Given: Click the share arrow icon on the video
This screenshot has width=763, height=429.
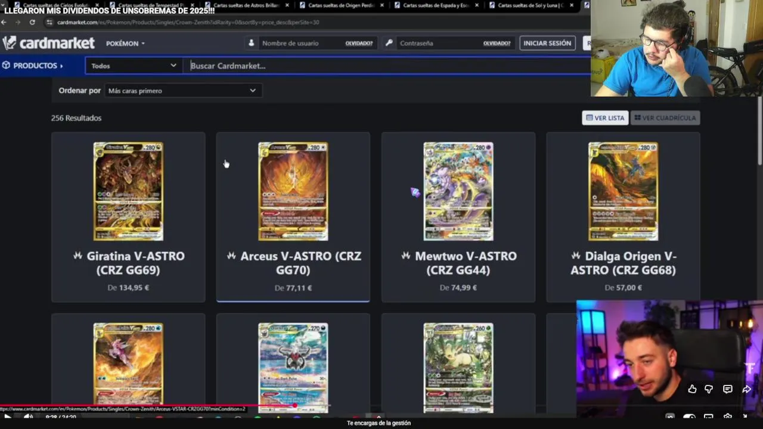Looking at the screenshot, I should [746, 389].
